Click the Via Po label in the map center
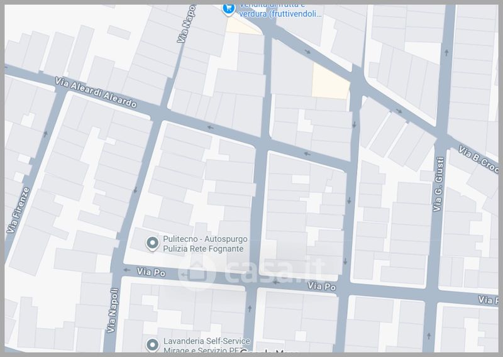503x357 pixels. (x=321, y=286)
